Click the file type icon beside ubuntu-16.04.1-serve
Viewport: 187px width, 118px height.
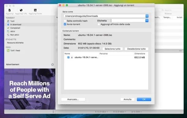(72, 57)
